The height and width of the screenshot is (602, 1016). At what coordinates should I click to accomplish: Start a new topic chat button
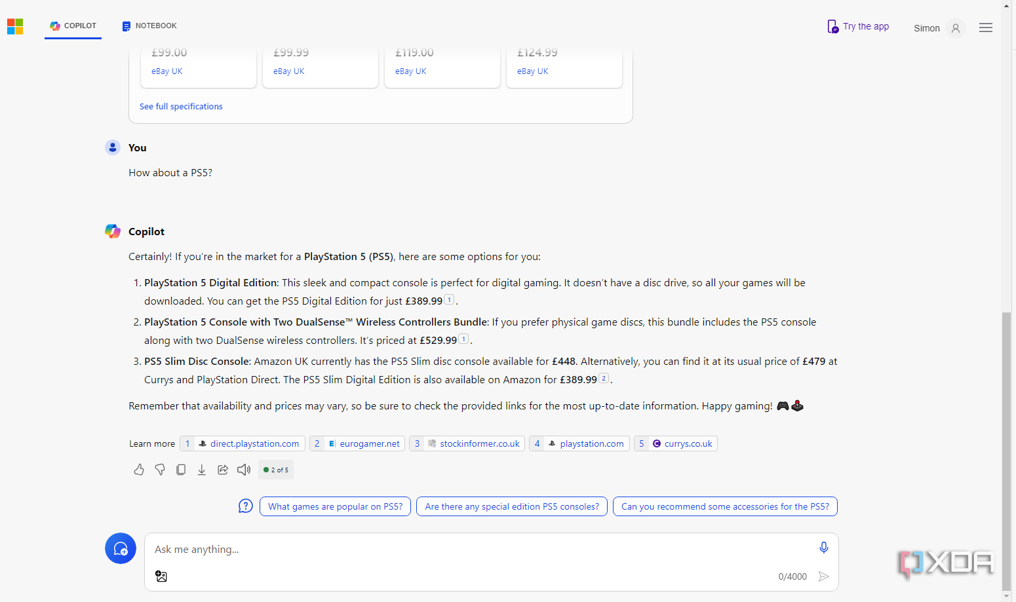click(121, 548)
